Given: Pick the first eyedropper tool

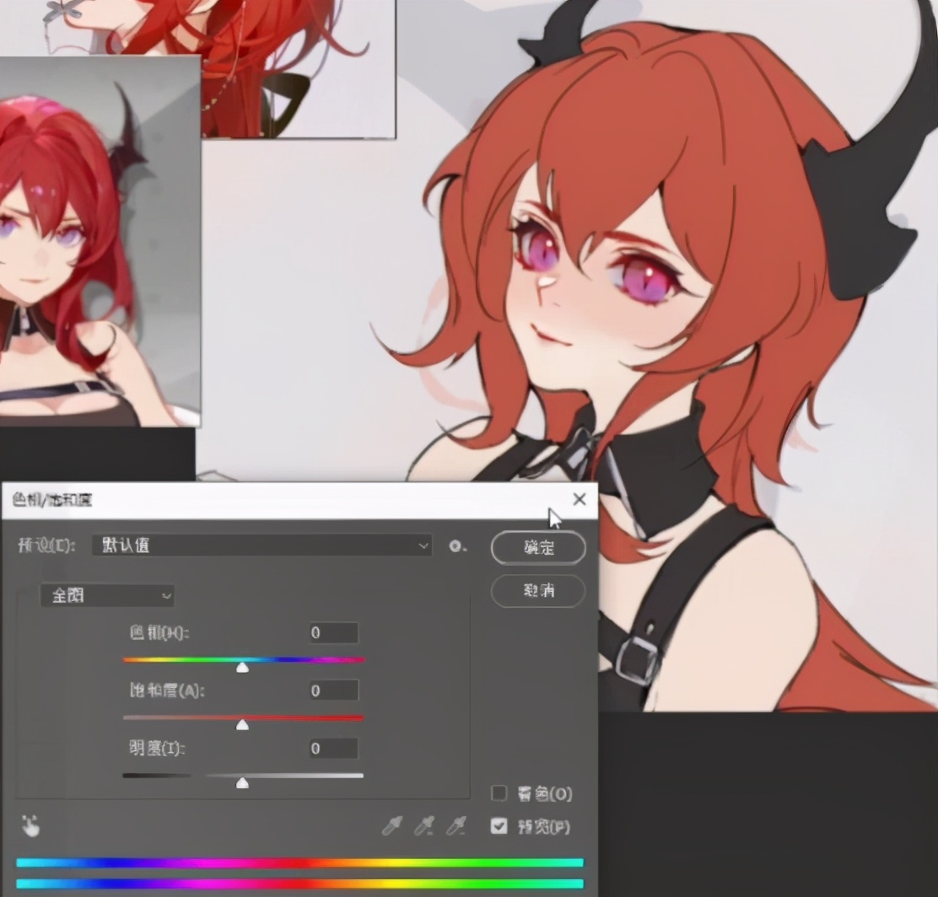Looking at the screenshot, I should click(x=392, y=826).
